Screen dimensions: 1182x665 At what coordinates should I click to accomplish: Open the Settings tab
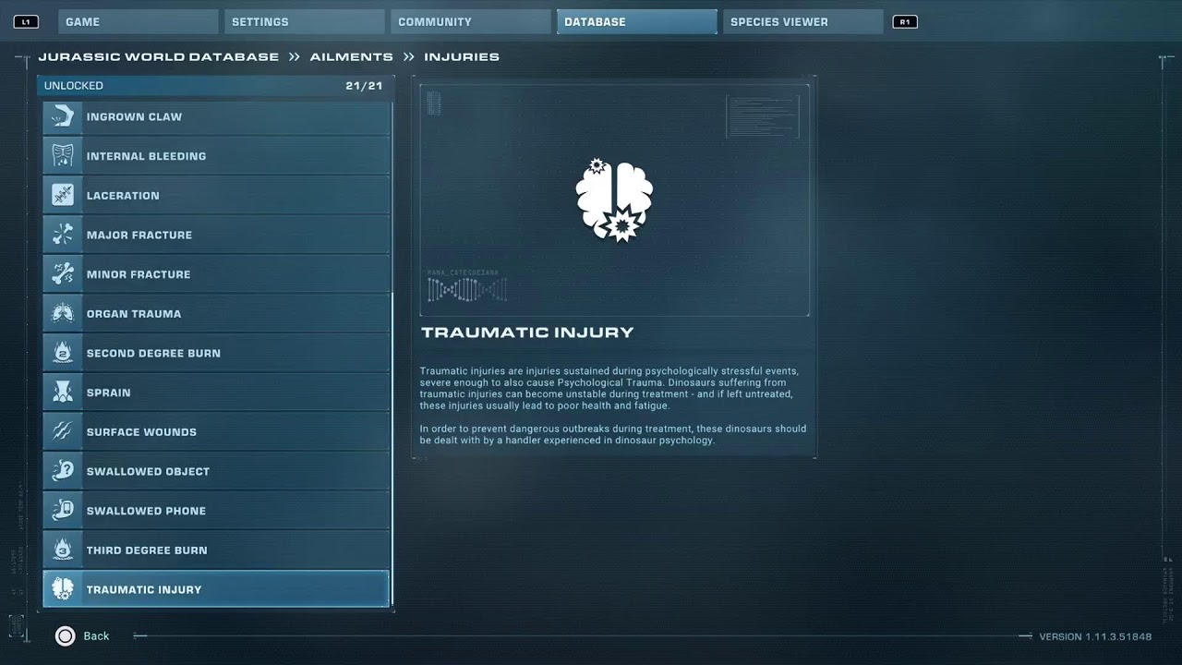tap(305, 21)
